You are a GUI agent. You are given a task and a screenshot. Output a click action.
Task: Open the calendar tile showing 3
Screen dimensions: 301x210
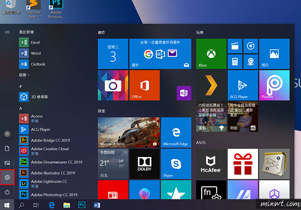click(x=113, y=54)
